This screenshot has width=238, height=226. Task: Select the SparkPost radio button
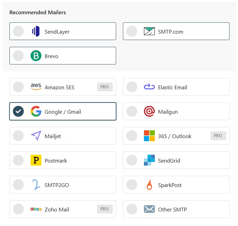point(132,185)
